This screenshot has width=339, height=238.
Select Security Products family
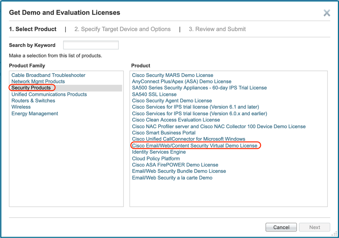pyautogui.click(x=31, y=88)
